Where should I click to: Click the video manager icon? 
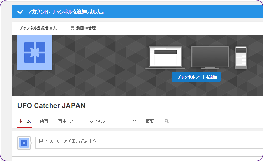click(73, 28)
